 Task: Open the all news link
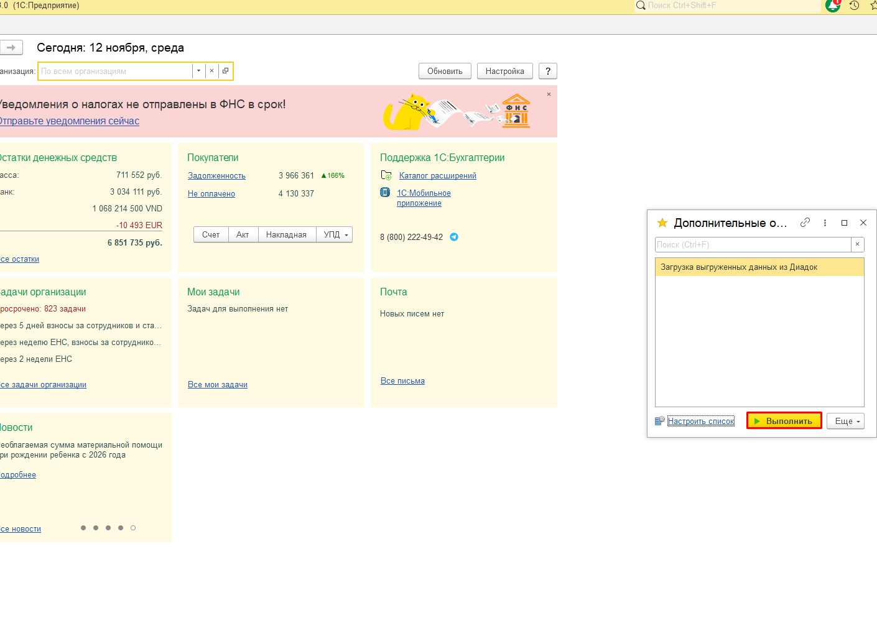pyautogui.click(x=21, y=529)
